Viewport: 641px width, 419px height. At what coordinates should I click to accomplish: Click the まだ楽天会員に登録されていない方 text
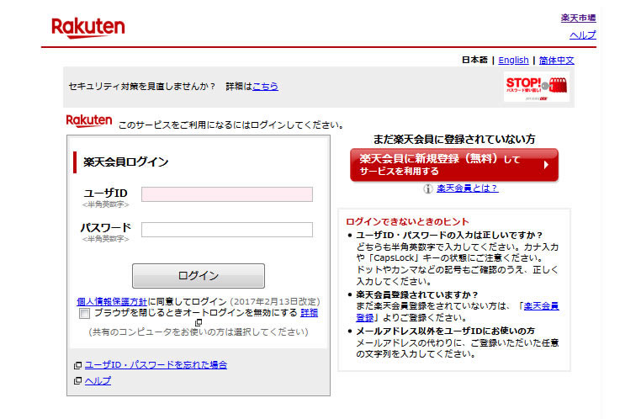pos(454,140)
